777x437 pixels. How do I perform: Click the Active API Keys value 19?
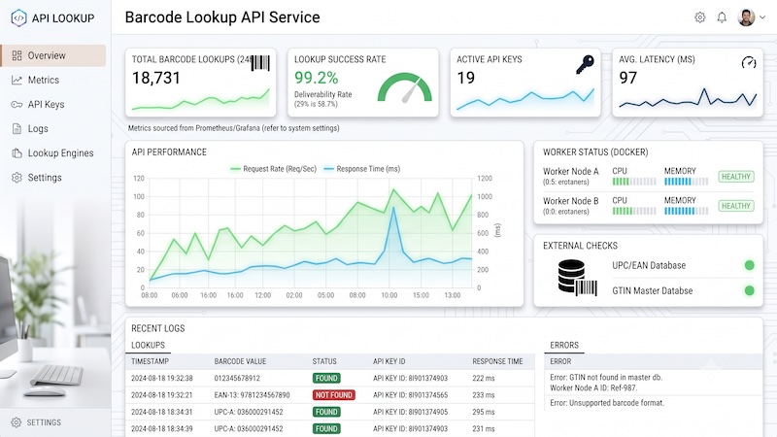pyautogui.click(x=466, y=78)
